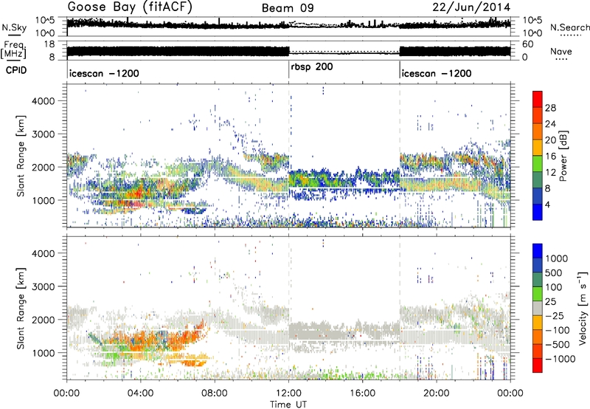Click the '16' power colorbar tick label
Viewport: 590px width, 409px height.
(550, 157)
